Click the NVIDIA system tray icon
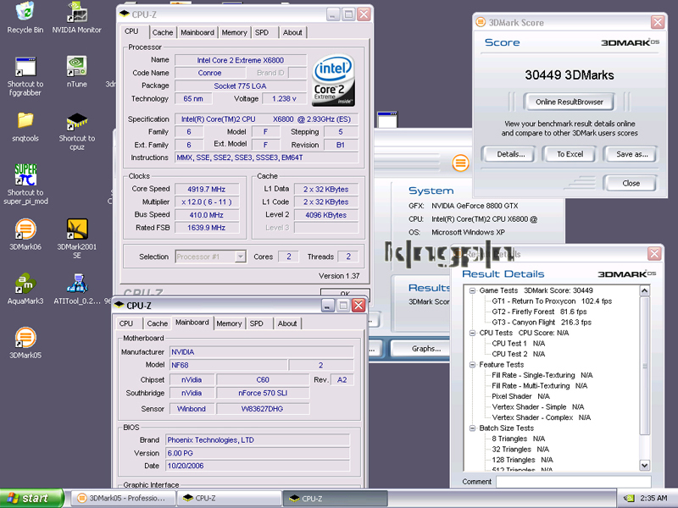Screen dimensions: 678x508 click(x=629, y=498)
